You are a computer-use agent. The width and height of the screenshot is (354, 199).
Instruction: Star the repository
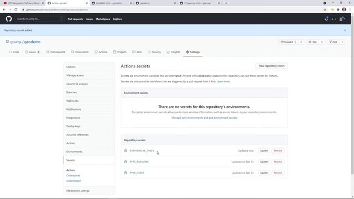tap(313, 42)
